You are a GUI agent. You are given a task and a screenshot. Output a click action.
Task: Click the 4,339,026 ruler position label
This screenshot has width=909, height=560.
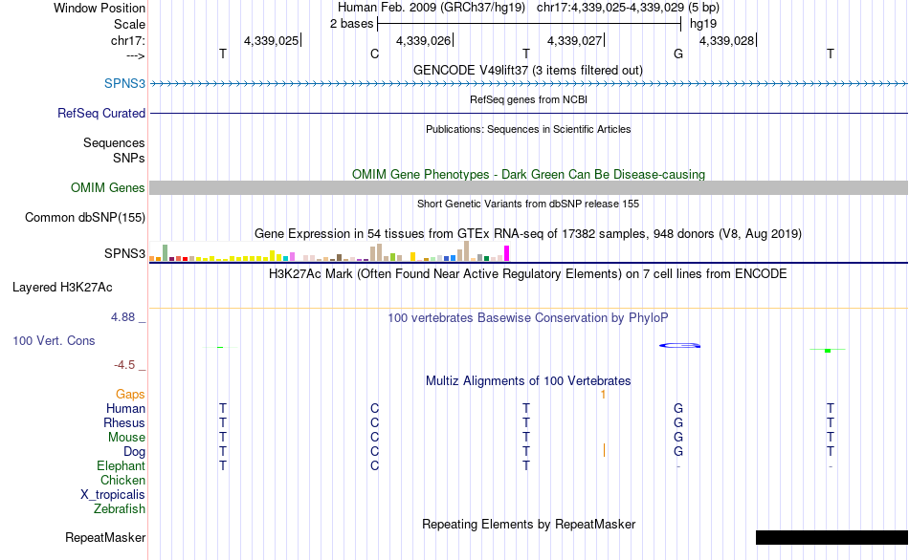pos(423,40)
